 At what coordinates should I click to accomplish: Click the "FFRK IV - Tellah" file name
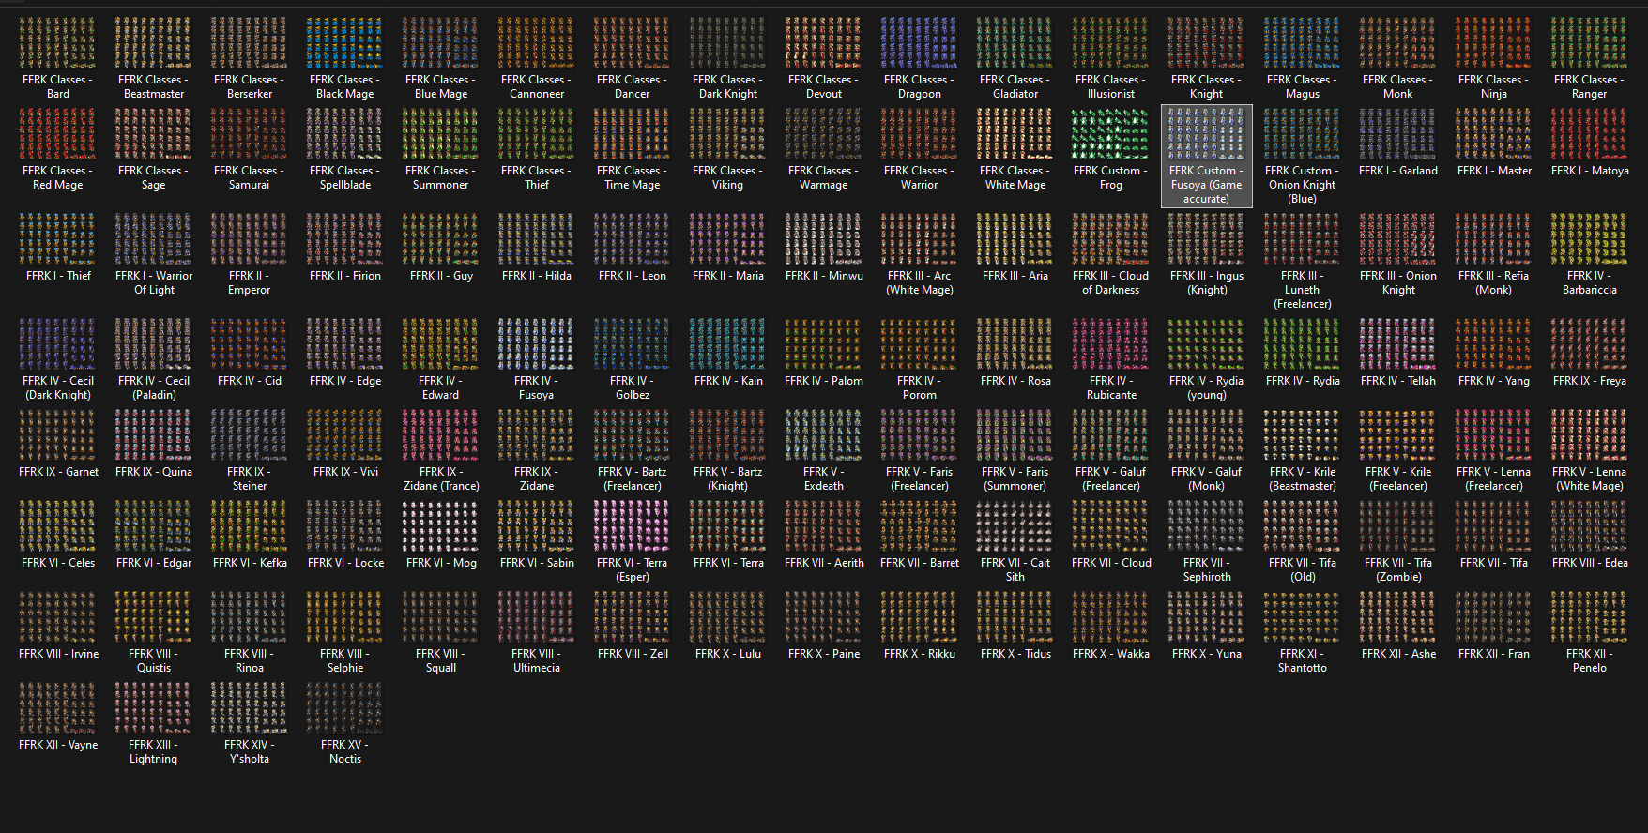point(1398,381)
